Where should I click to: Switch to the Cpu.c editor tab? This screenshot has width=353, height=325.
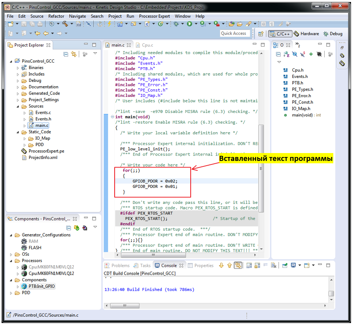click(x=144, y=45)
